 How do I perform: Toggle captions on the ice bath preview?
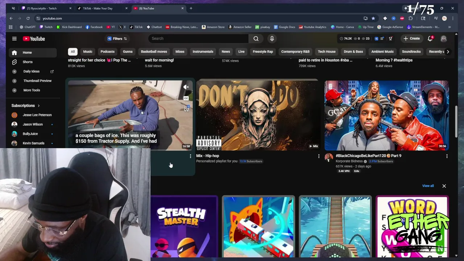tap(186, 98)
